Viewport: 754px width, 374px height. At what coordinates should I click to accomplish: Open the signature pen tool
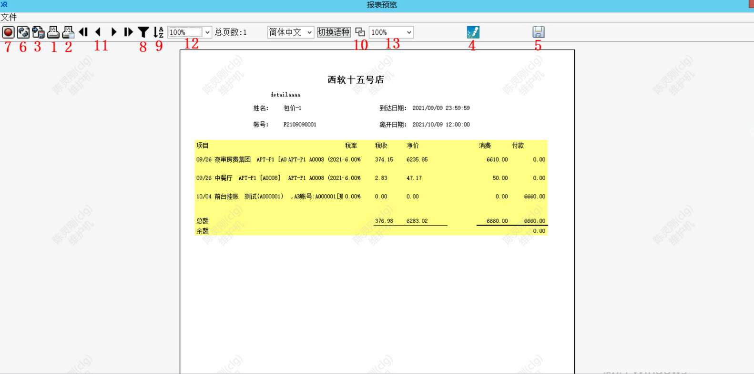pos(473,32)
